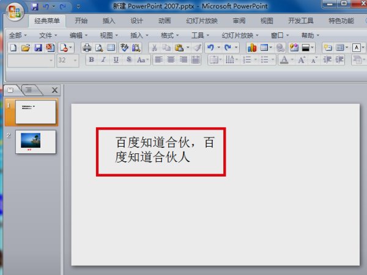Switch to the outline view pane tab
Viewport: 367px width, 275px height.
coord(29,90)
